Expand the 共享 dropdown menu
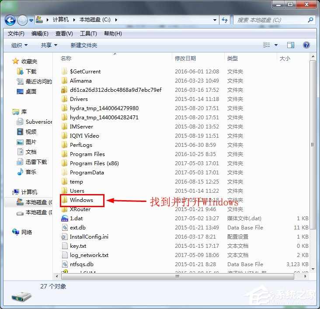Image resolution: width=320 pixels, height=309 pixels. point(49,45)
